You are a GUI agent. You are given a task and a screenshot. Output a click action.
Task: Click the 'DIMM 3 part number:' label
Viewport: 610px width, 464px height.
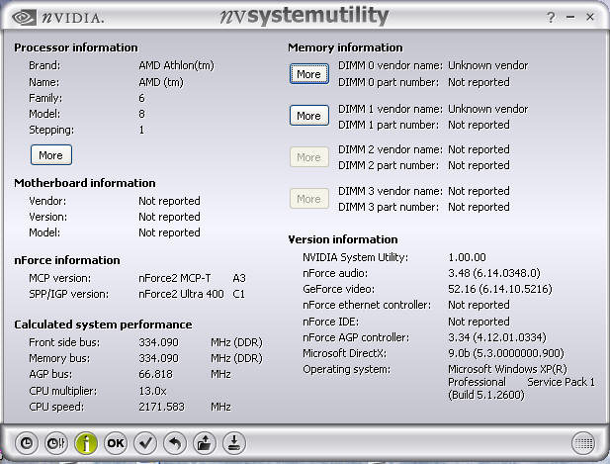[x=389, y=207]
